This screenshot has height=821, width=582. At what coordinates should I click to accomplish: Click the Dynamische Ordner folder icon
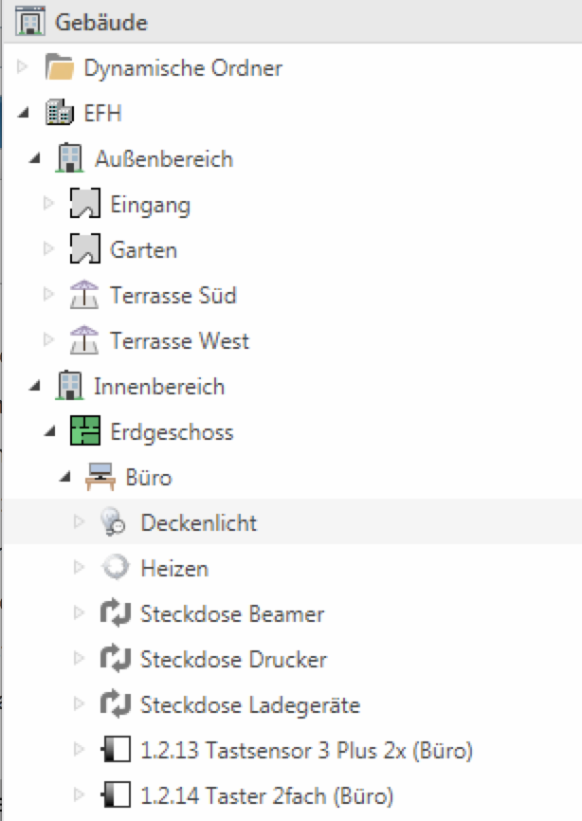(x=60, y=68)
